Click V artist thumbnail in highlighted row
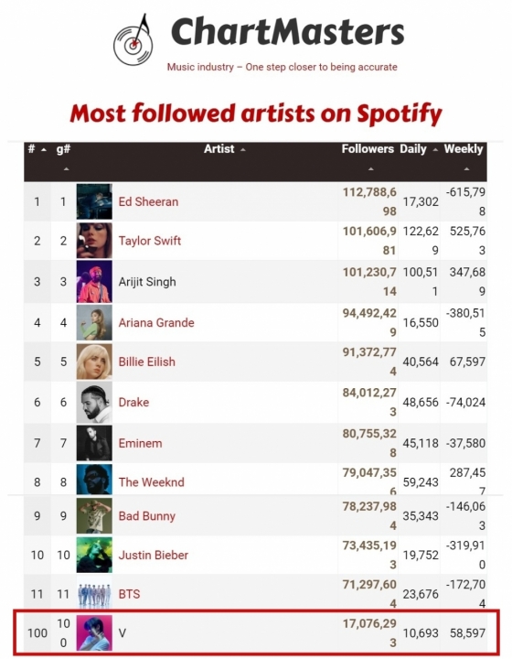The width and height of the screenshot is (512, 659). click(94, 633)
